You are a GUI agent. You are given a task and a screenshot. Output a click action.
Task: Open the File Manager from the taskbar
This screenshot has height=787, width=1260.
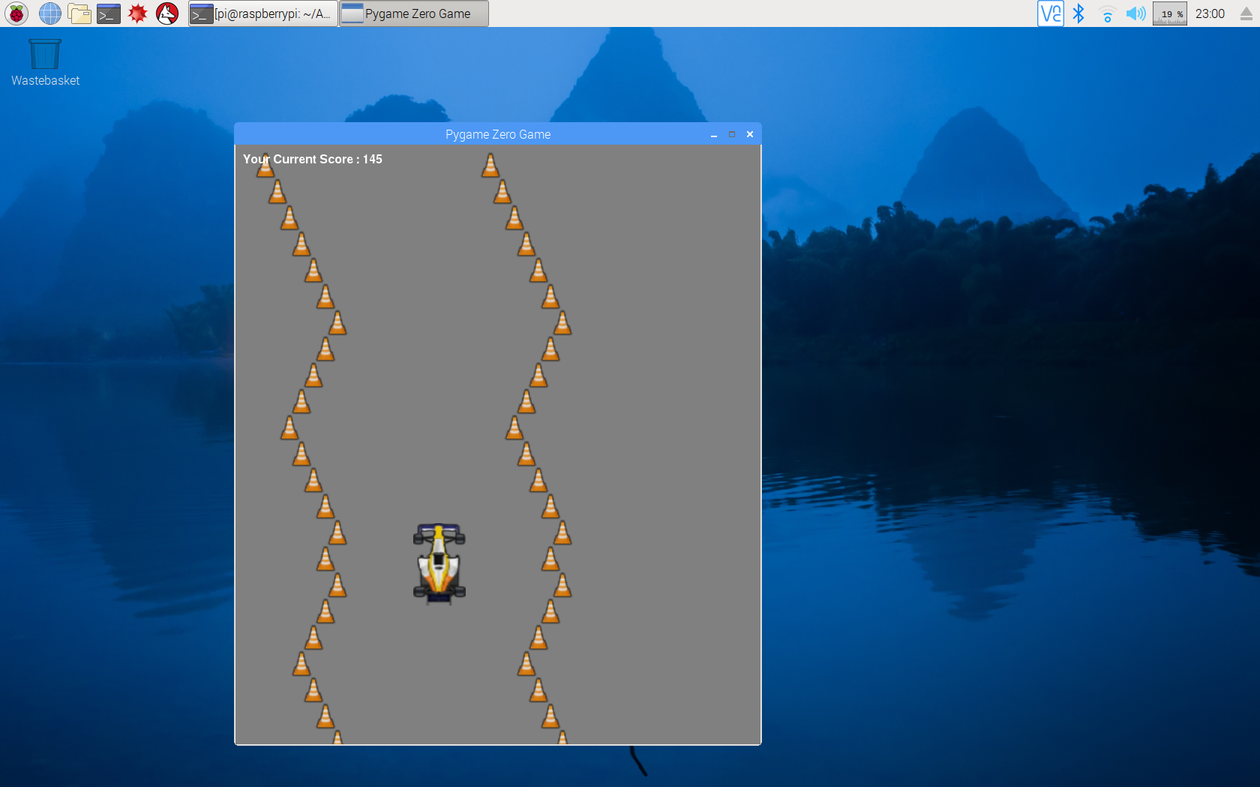coord(79,13)
